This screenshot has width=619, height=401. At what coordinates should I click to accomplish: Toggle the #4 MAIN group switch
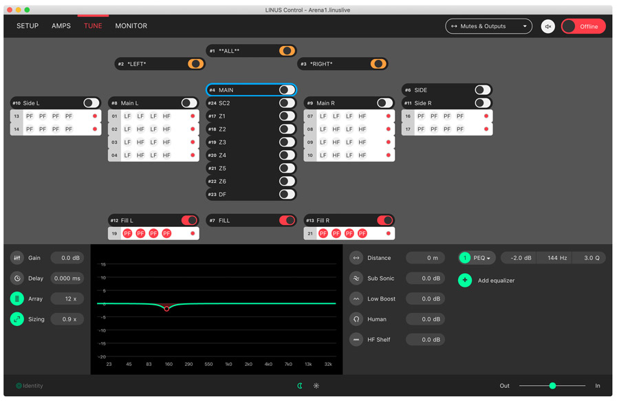pyautogui.click(x=287, y=90)
